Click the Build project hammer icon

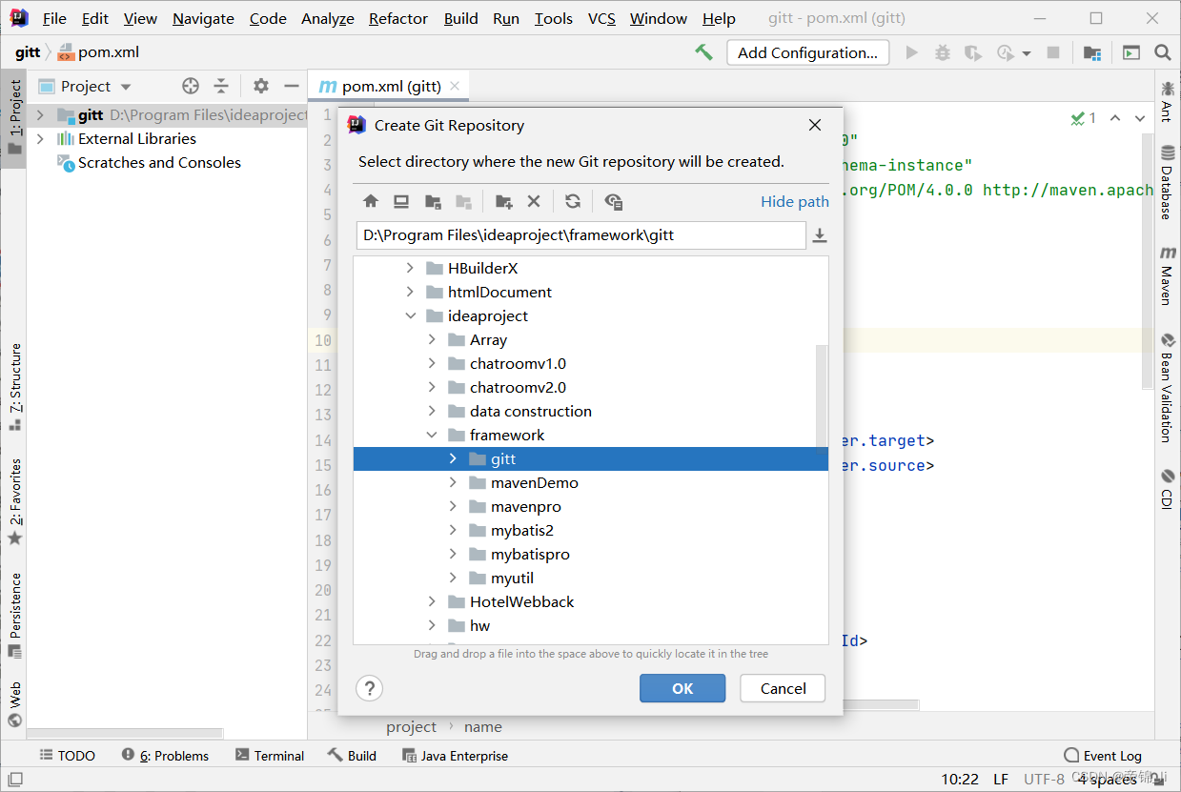coord(703,52)
